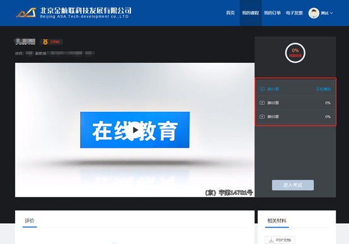349x244 pixels.
Task: Select the 相关材料 tab
Action: (277, 221)
